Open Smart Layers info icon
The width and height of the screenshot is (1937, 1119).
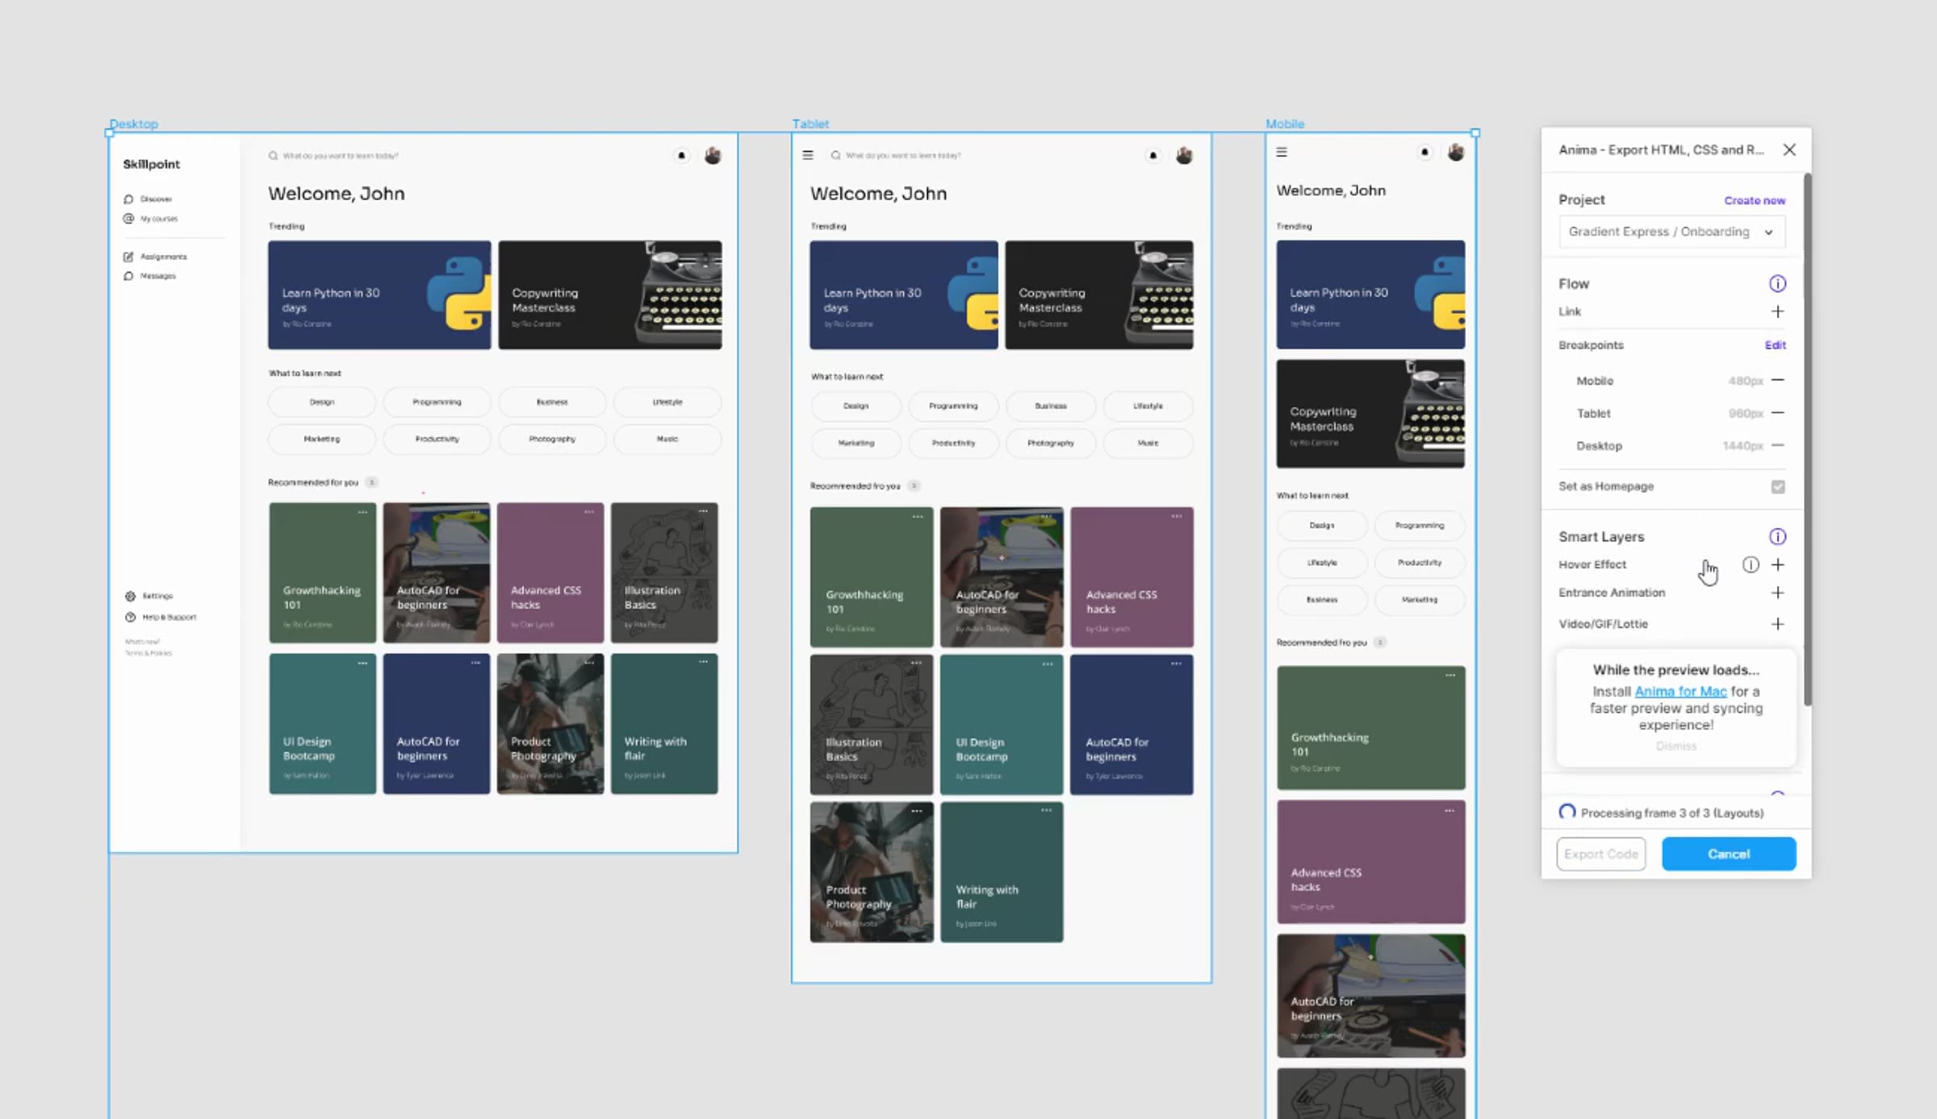(1777, 537)
